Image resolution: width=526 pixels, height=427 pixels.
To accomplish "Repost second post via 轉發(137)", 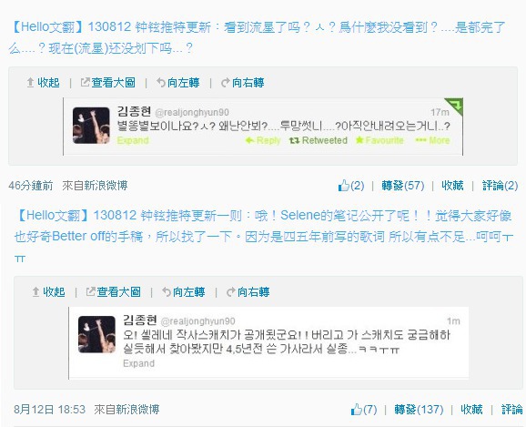I will [419, 410].
